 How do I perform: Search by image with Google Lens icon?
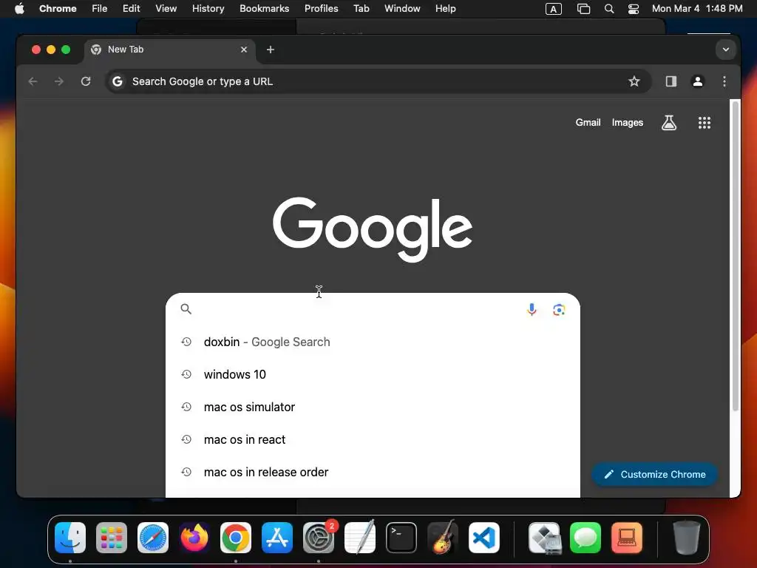coord(559,310)
